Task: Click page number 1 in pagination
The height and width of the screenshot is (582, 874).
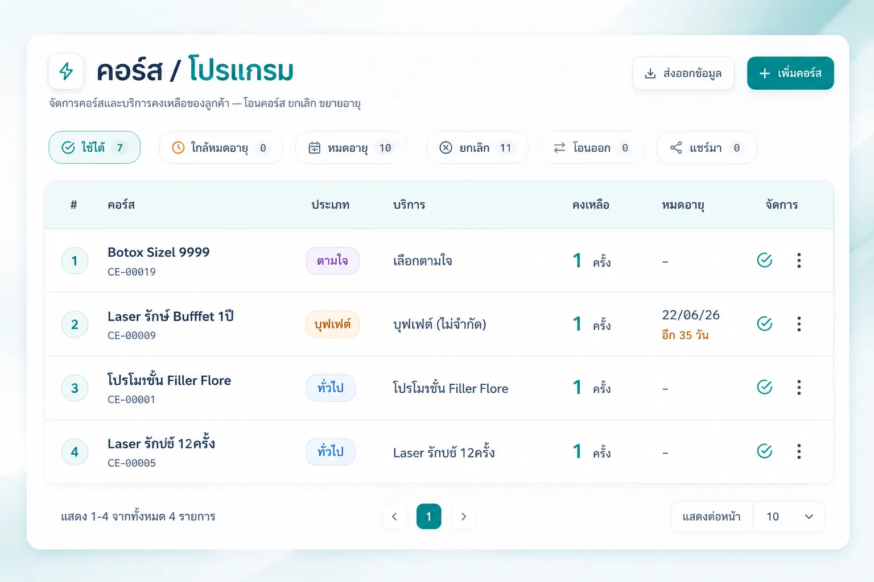Action: [x=429, y=517]
